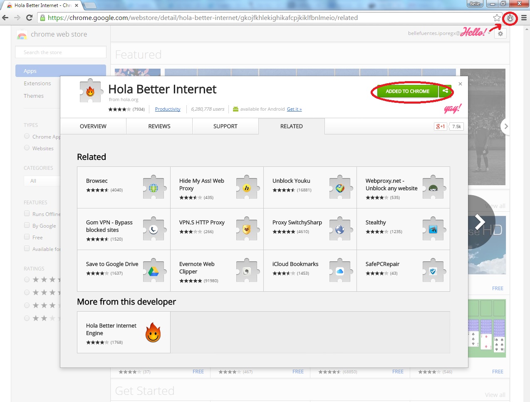Expand the All categories dropdown
This screenshot has height=402, width=530.
click(42, 181)
